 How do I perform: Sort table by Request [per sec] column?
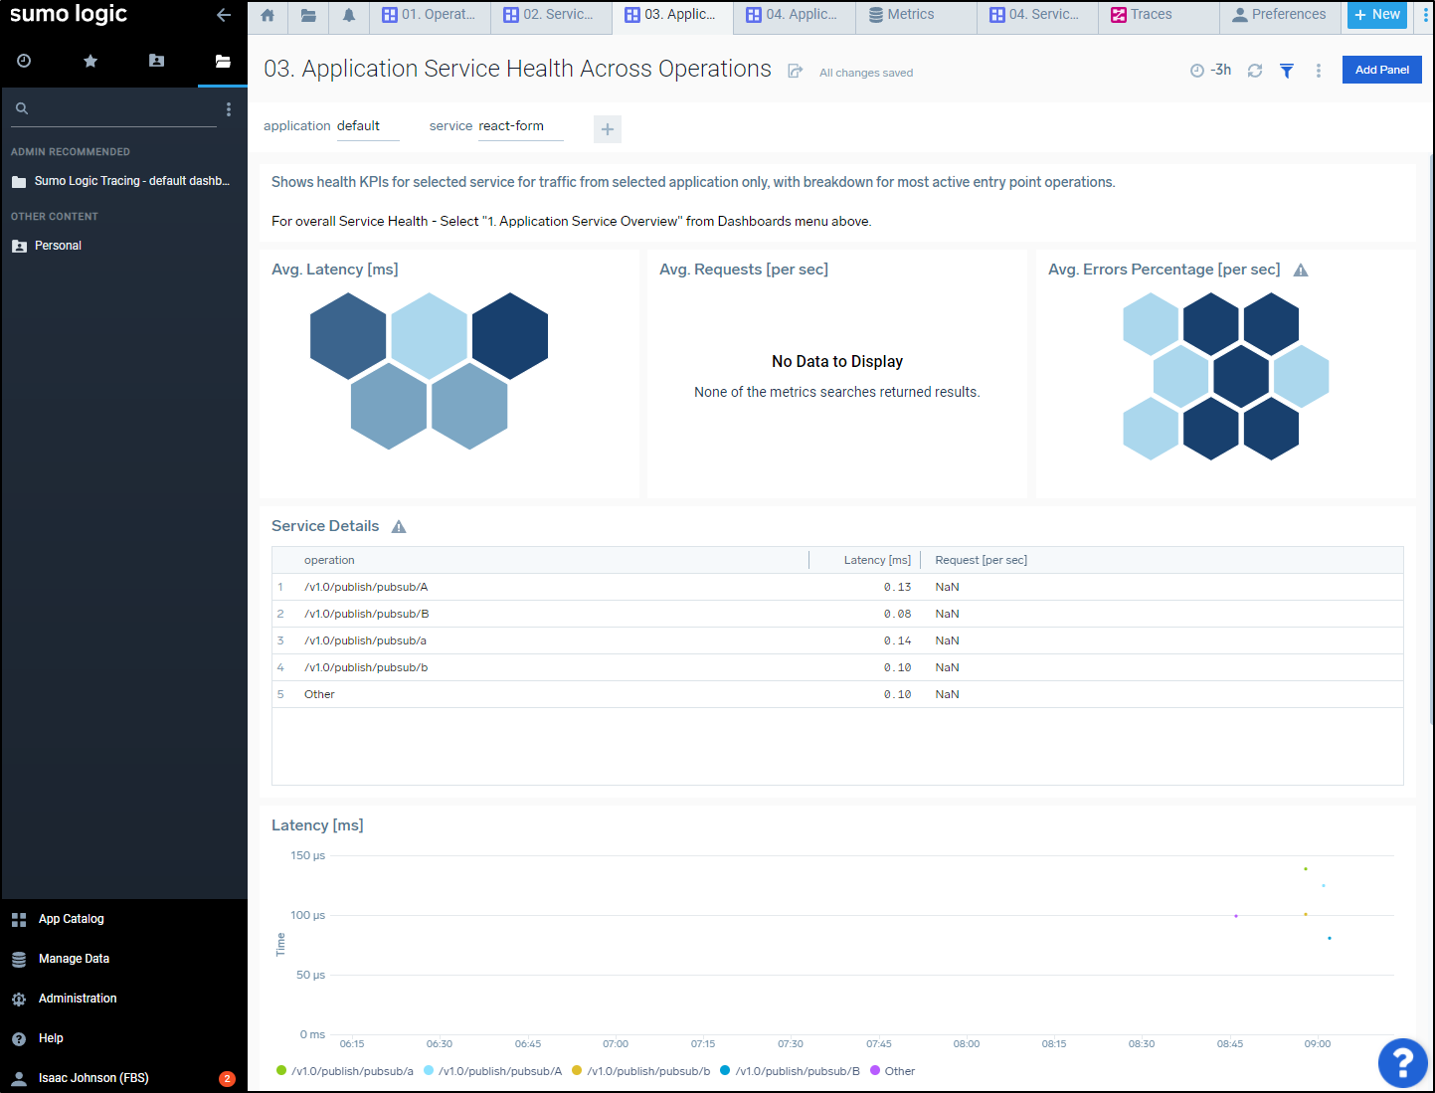tap(981, 561)
